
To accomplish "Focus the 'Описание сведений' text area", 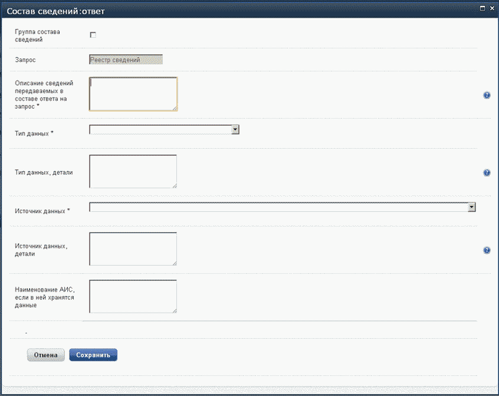I will click(x=133, y=94).
